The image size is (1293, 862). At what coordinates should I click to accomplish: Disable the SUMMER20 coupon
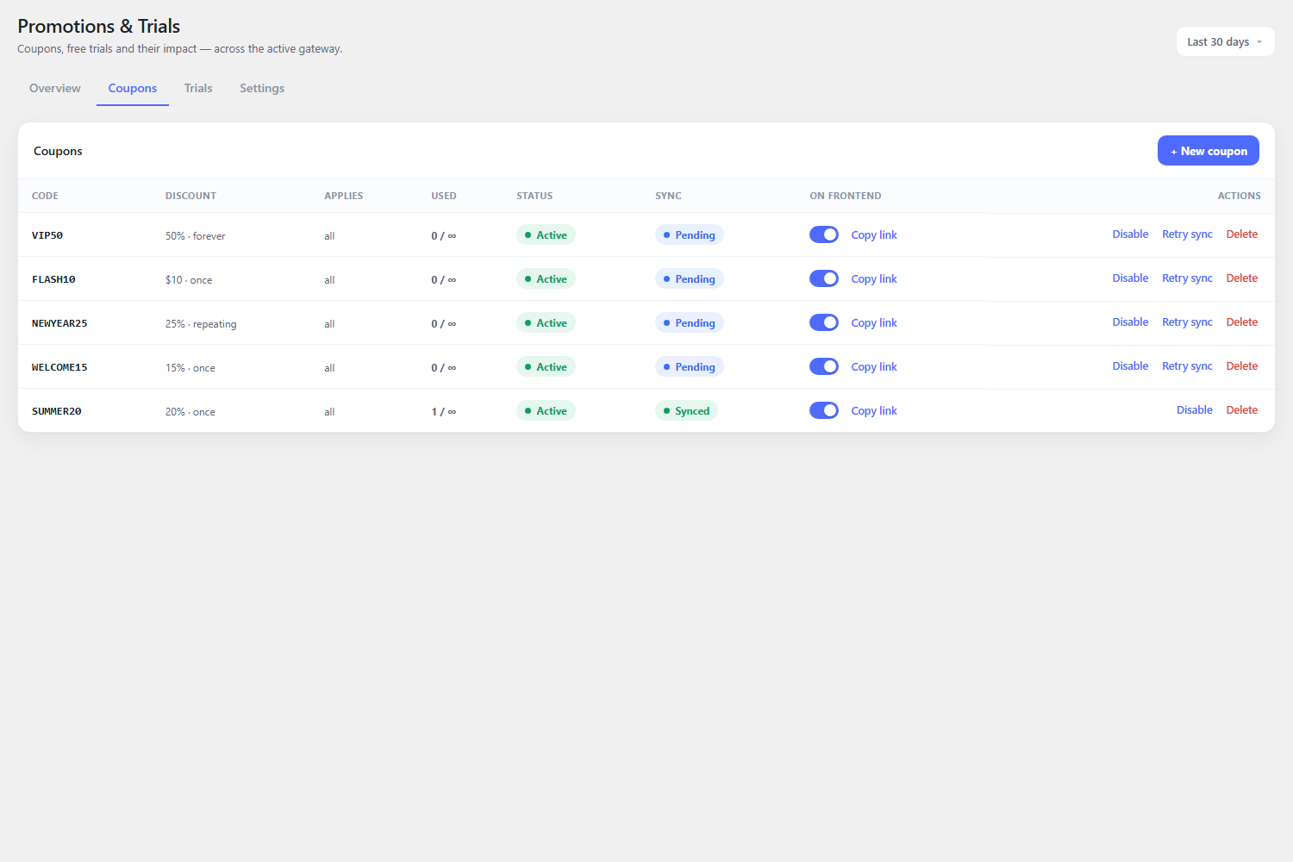point(1194,410)
